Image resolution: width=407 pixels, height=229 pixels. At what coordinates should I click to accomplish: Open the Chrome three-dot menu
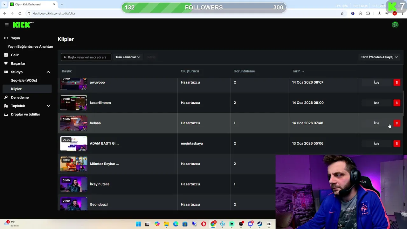403,13
